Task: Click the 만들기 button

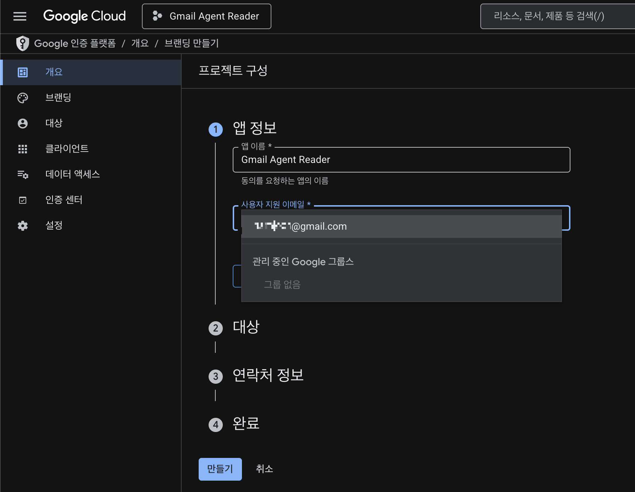Action: [220, 469]
